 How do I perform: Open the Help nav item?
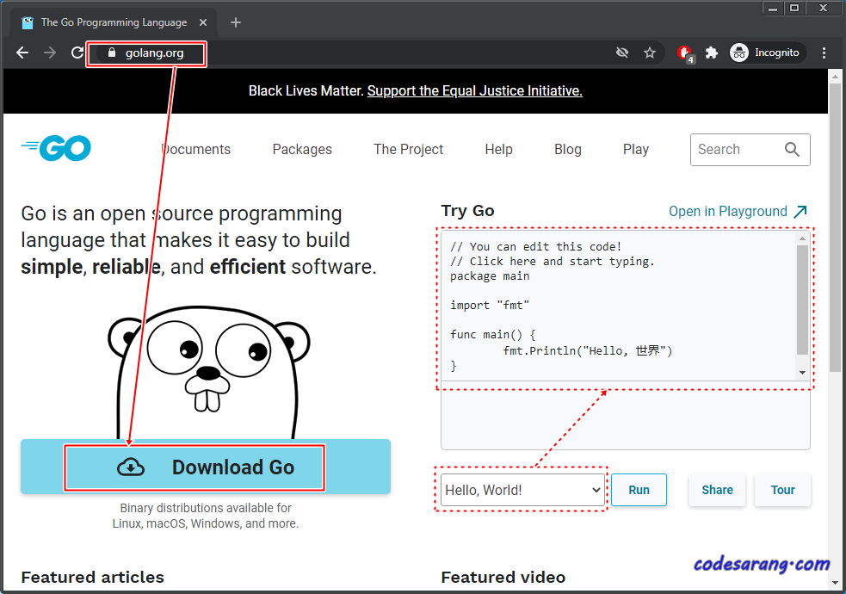[498, 150]
